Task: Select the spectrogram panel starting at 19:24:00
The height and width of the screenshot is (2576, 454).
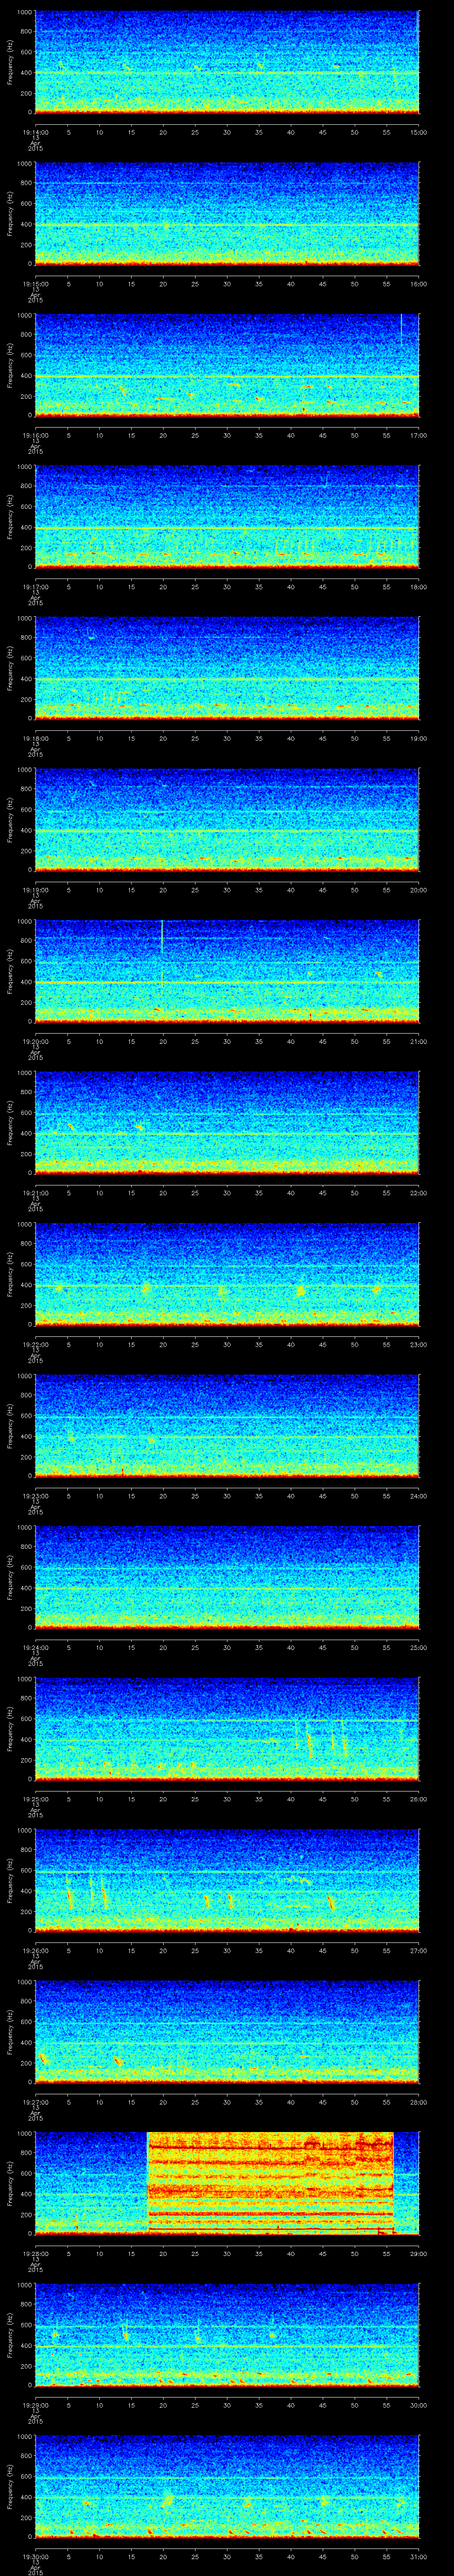Action: coord(227,1577)
